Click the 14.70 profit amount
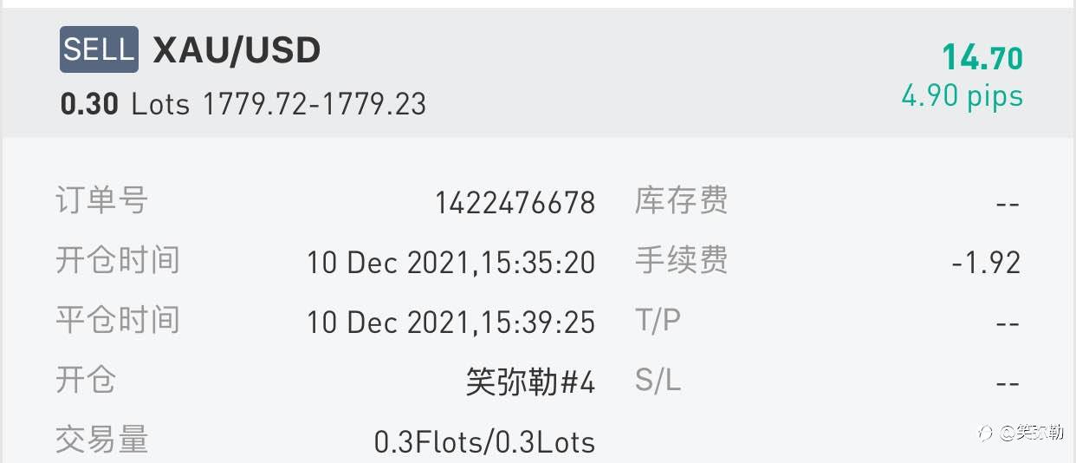Viewport: 1076px width, 463px height. tap(982, 58)
